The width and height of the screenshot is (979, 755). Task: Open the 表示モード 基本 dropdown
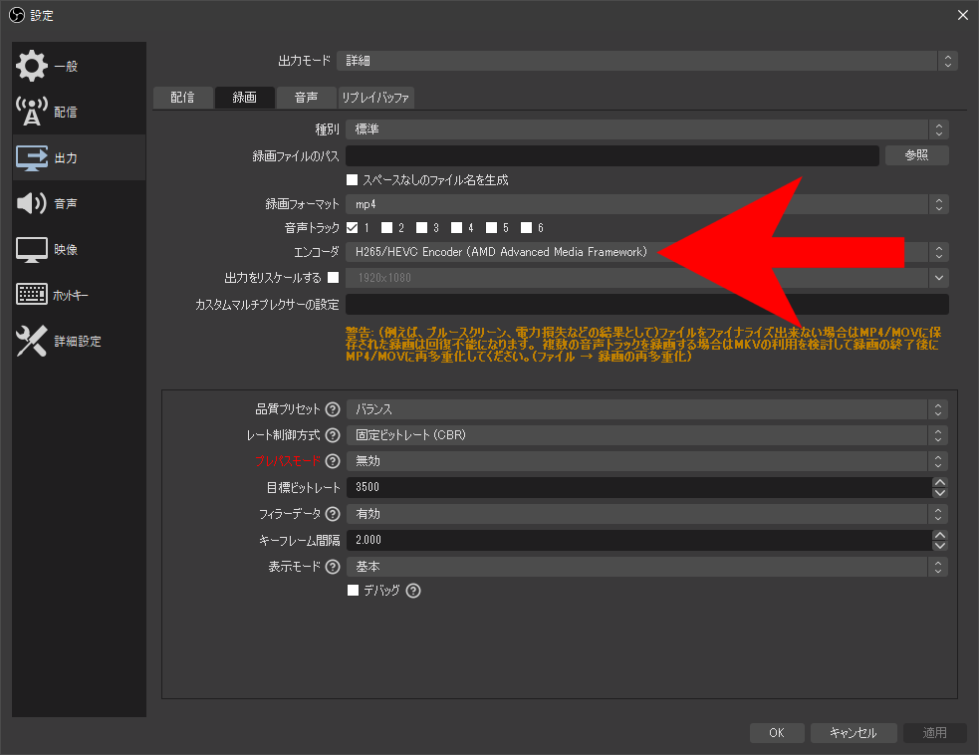(x=647, y=567)
